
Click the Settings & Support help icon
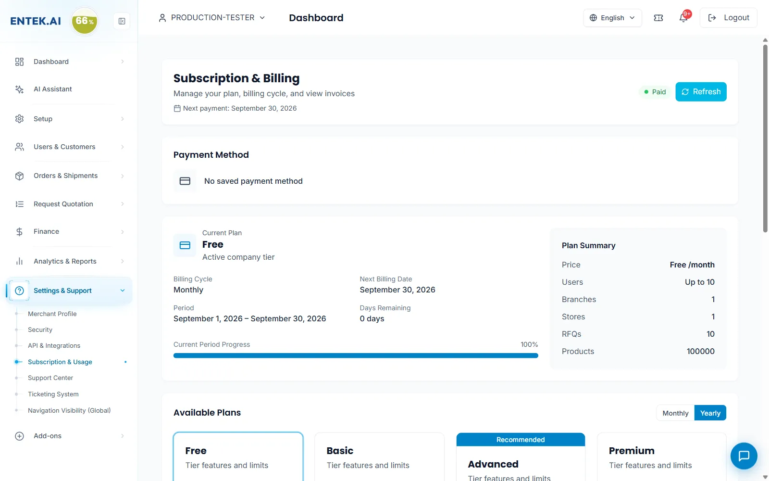click(x=19, y=291)
